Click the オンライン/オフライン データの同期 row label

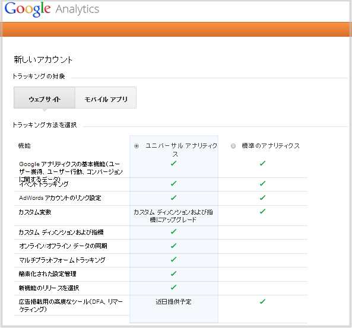click(x=63, y=246)
